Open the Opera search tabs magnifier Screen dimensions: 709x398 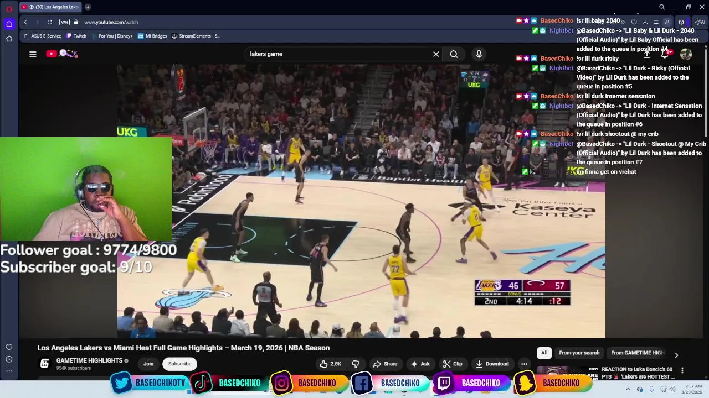pyautogui.click(x=662, y=7)
